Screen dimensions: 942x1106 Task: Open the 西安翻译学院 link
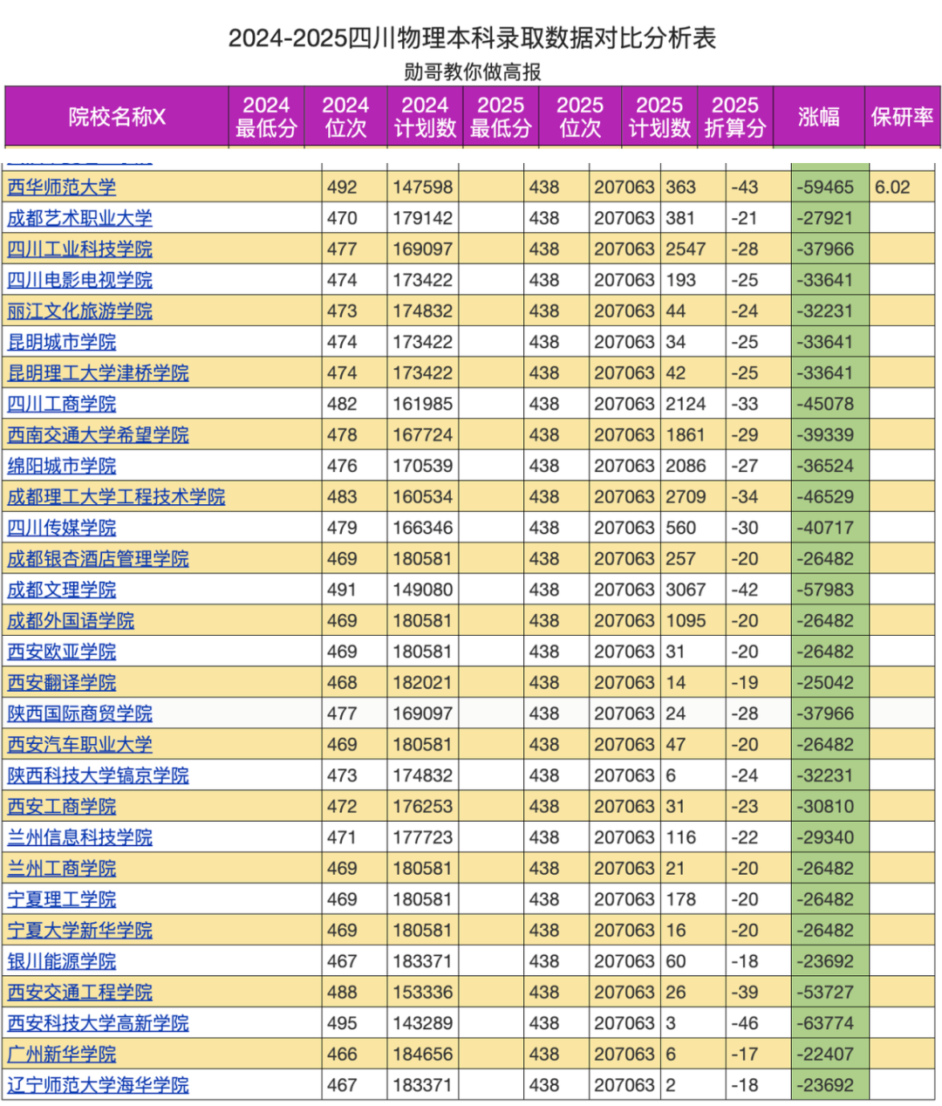pos(61,683)
